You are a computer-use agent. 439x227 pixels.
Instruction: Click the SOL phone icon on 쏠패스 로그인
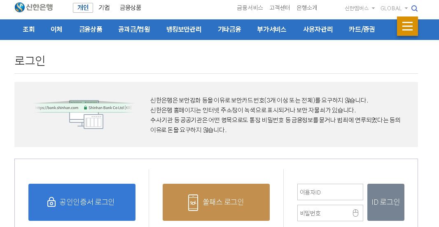[x=193, y=202]
